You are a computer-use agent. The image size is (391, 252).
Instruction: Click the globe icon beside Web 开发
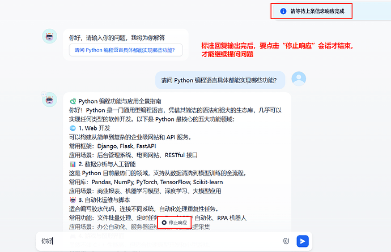pyautogui.click(x=73, y=128)
